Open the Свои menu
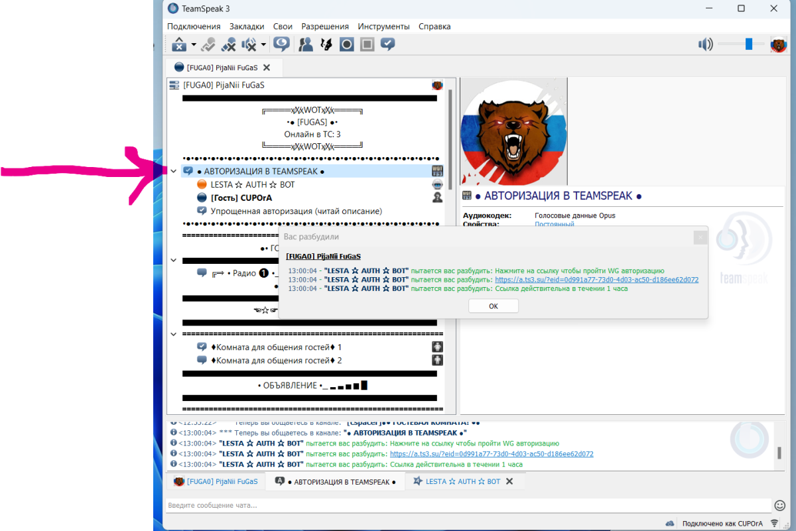 (x=283, y=27)
